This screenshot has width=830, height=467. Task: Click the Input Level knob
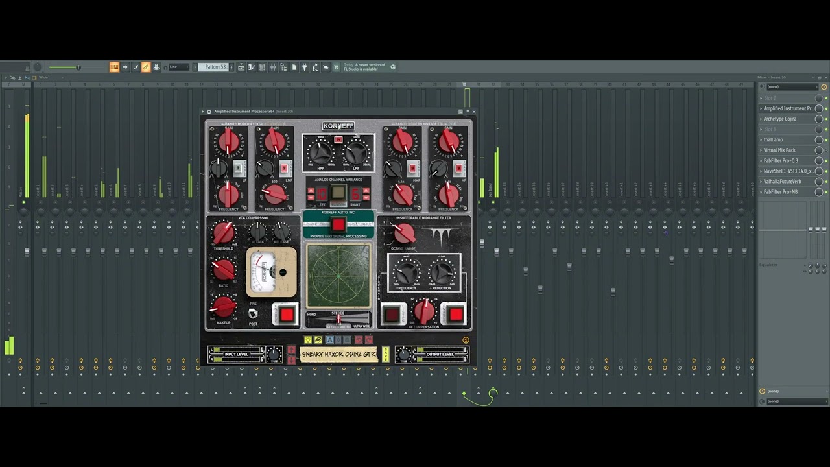pyautogui.click(x=274, y=355)
